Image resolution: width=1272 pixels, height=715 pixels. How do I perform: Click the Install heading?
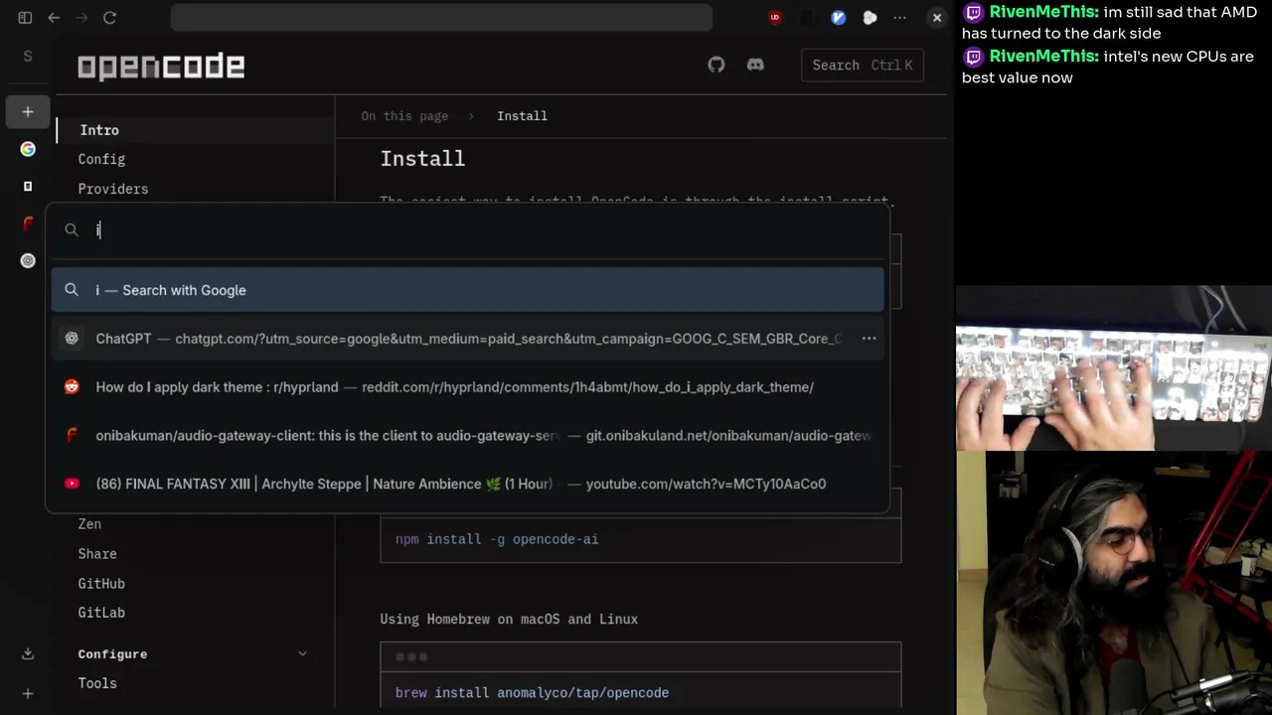pos(422,159)
